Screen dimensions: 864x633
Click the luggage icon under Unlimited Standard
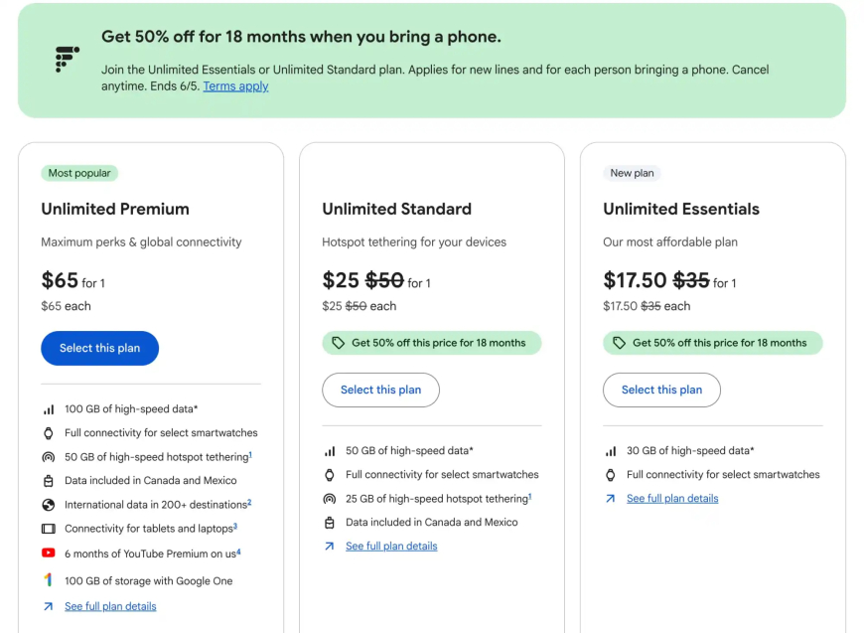(x=330, y=523)
